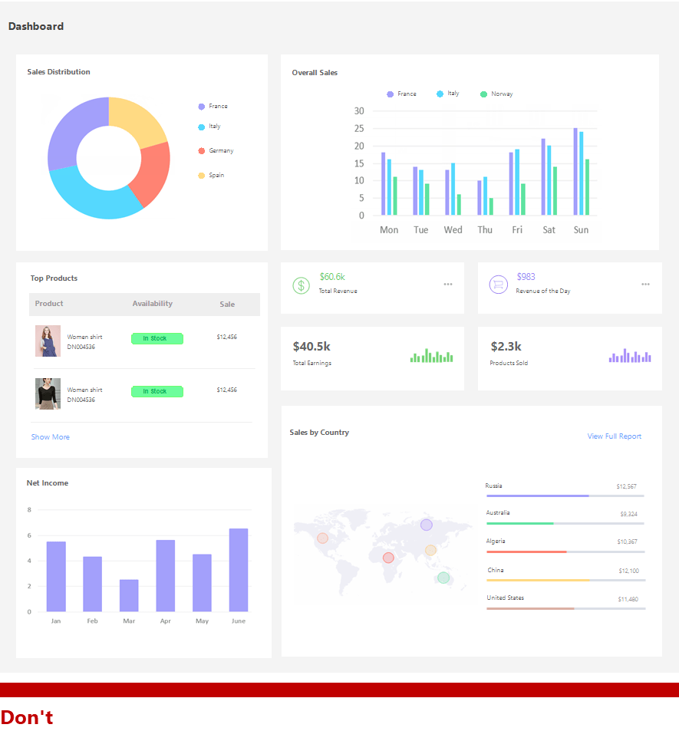Click Sunday's purple France bar in Overall Sales
This screenshot has width=679, height=731.
pyautogui.click(x=575, y=172)
